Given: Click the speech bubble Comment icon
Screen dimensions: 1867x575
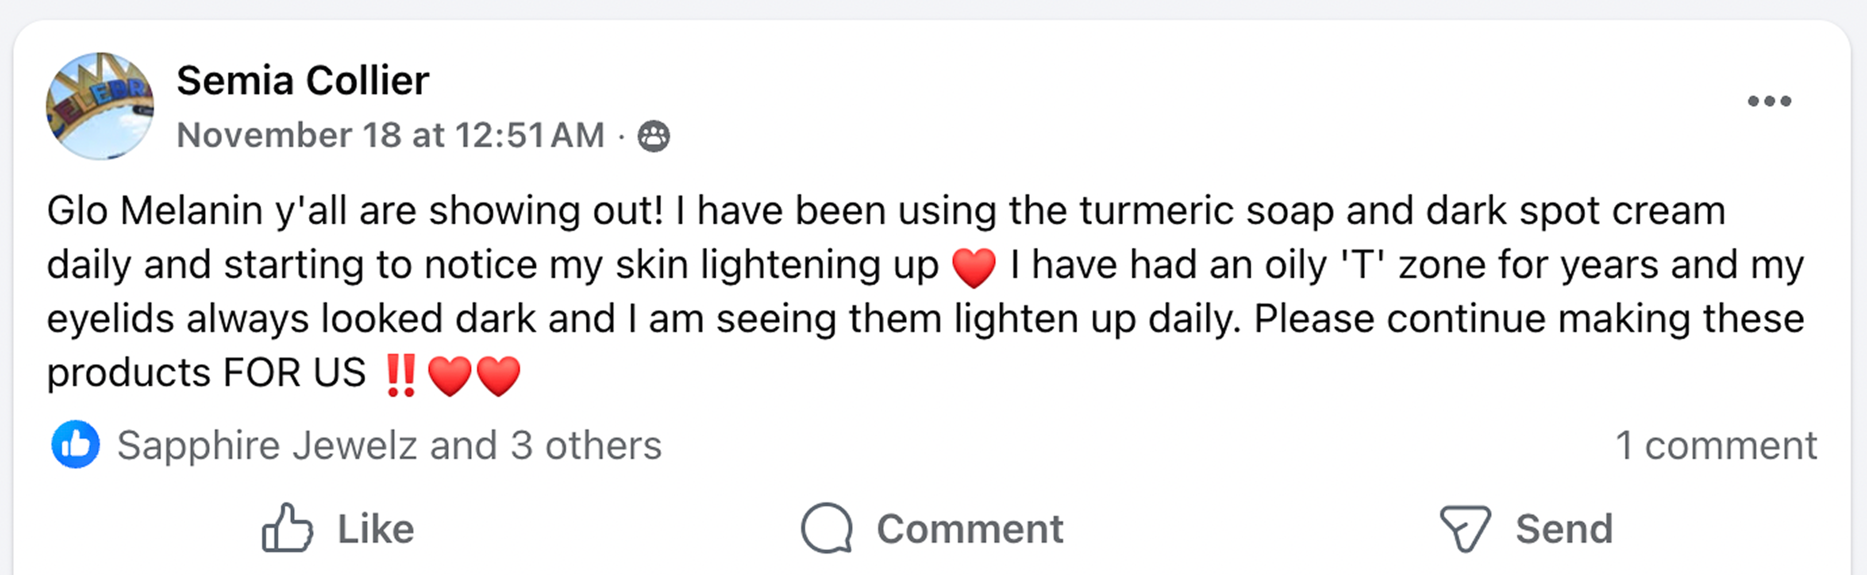Looking at the screenshot, I should [827, 528].
